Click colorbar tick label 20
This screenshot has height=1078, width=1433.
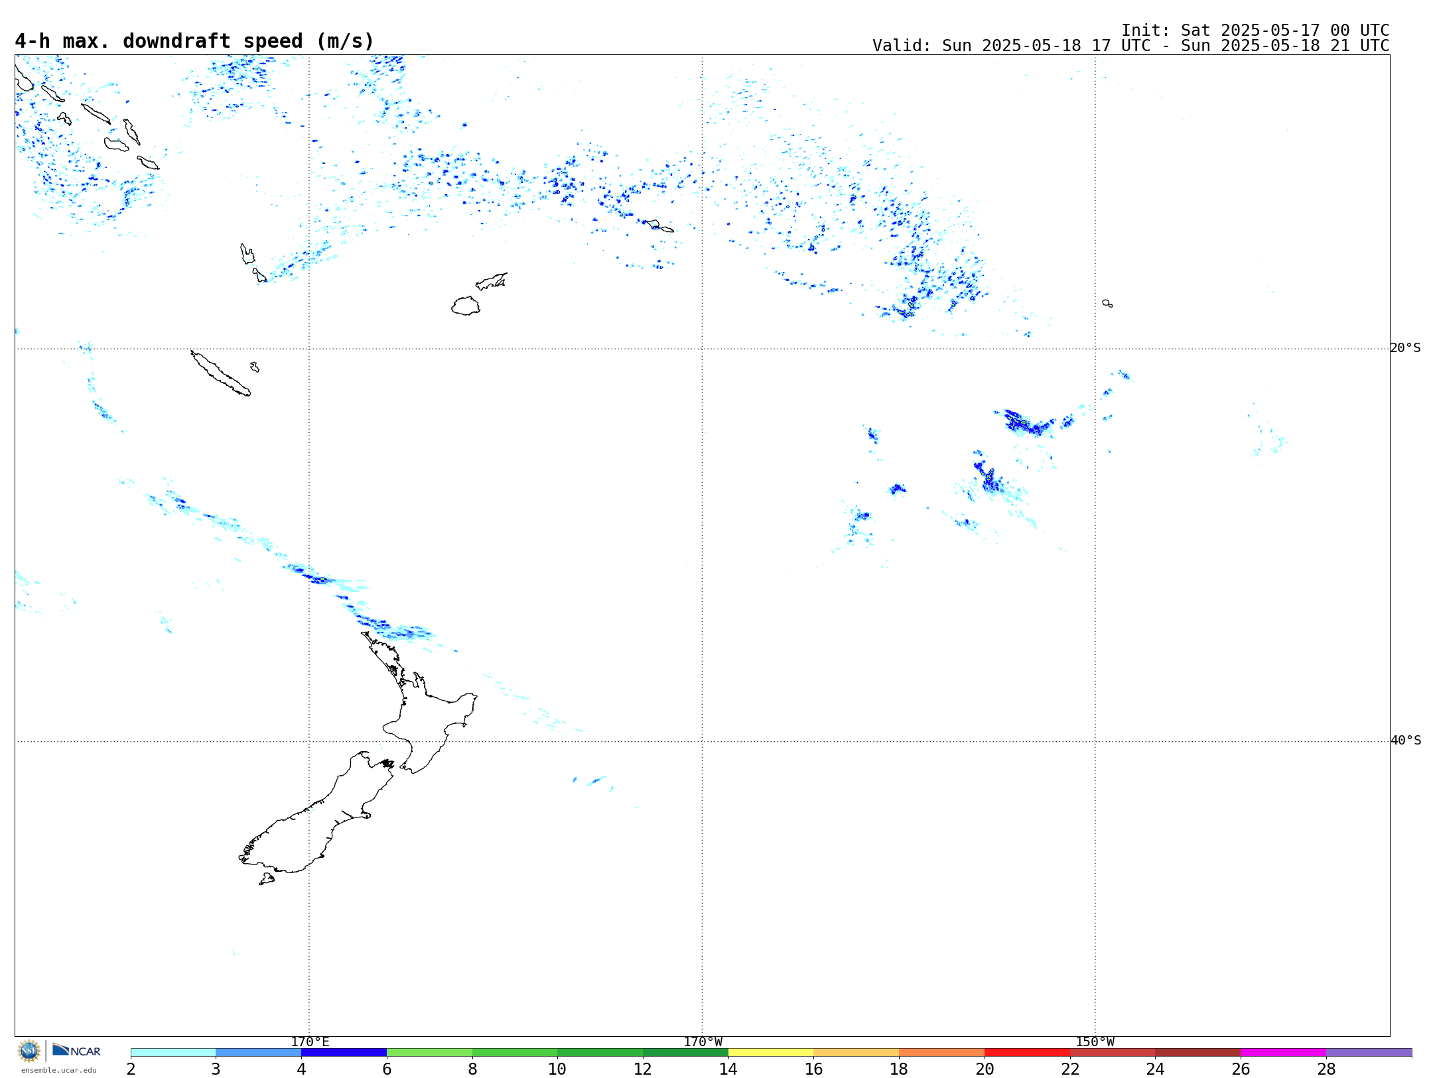[985, 1069]
